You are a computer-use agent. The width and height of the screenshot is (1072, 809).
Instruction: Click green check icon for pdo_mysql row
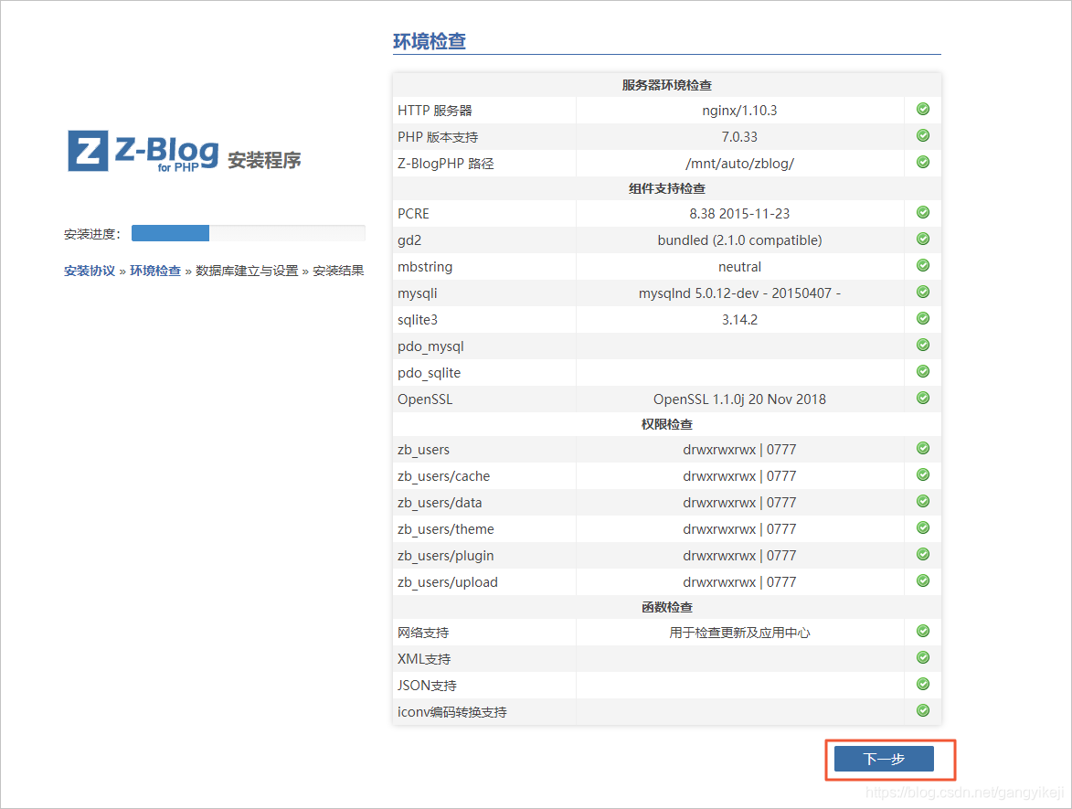coord(923,345)
